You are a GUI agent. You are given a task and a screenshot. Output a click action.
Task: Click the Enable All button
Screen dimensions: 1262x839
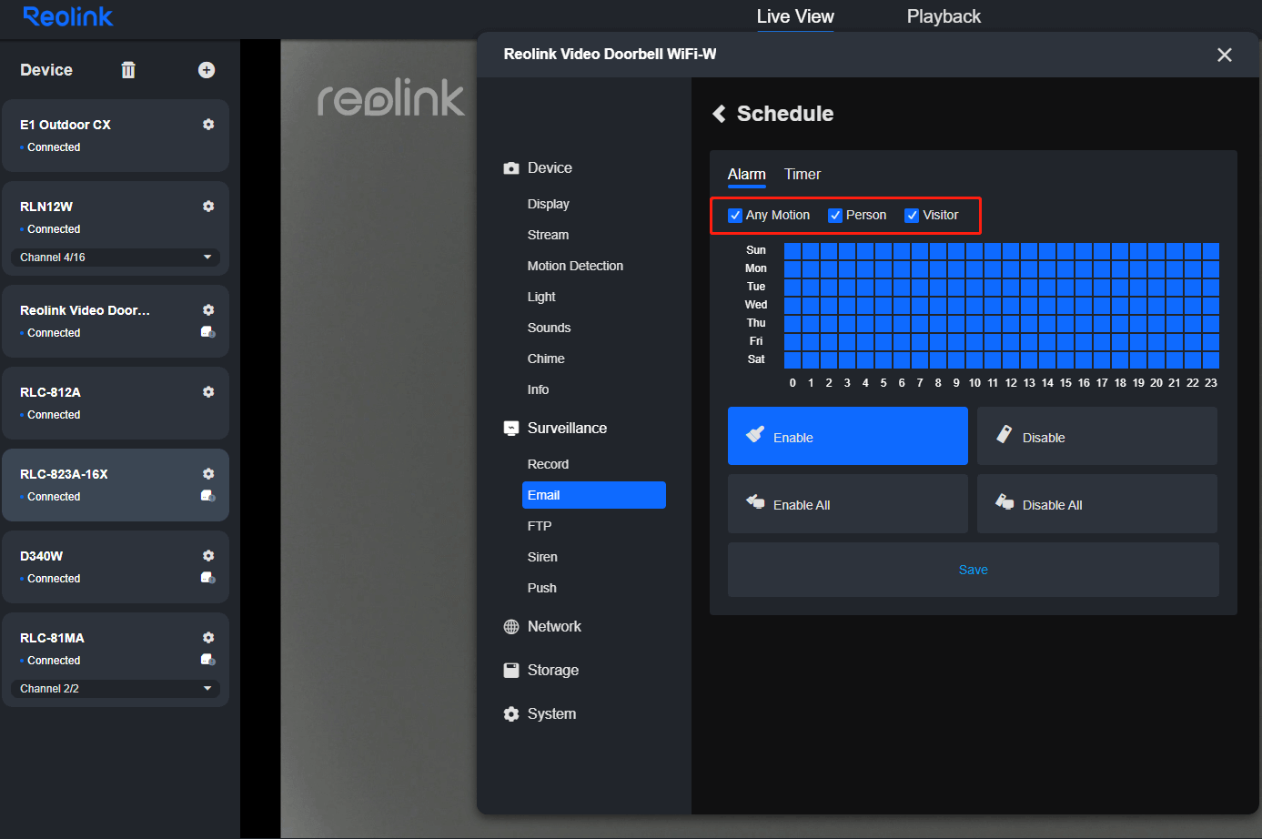(848, 503)
